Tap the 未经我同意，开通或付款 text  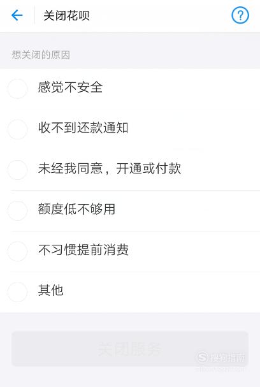pyautogui.click(x=110, y=168)
